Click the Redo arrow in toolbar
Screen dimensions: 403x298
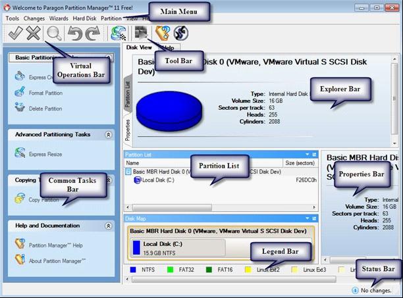92,33
